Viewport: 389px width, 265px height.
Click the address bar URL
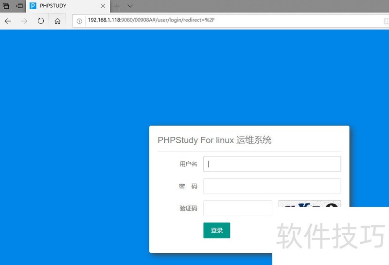tap(151, 20)
